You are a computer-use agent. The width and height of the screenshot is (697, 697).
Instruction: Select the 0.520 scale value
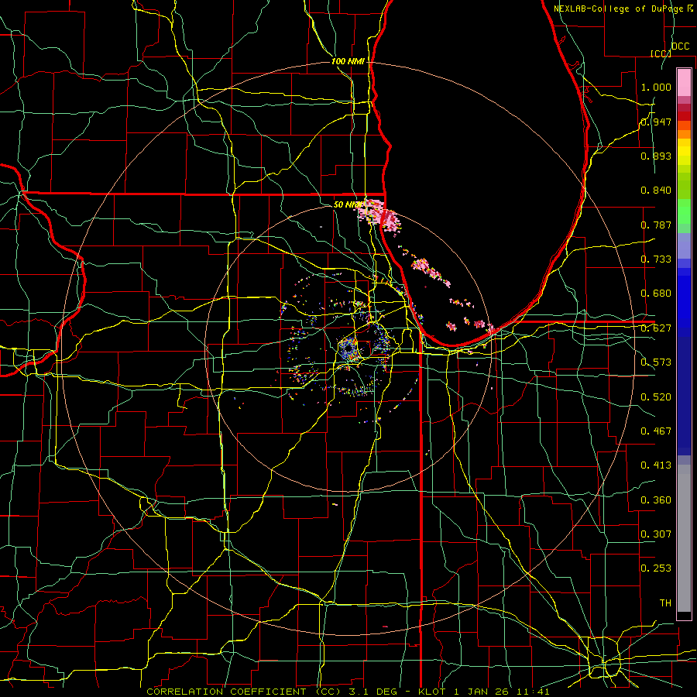pyautogui.click(x=656, y=397)
